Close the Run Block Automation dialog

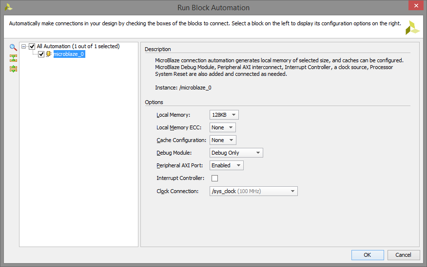pyautogui.click(x=416, y=5)
